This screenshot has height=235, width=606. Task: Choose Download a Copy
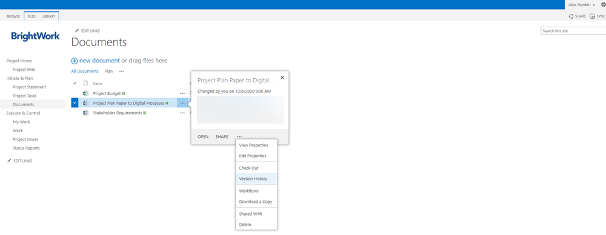click(x=256, y=201)
